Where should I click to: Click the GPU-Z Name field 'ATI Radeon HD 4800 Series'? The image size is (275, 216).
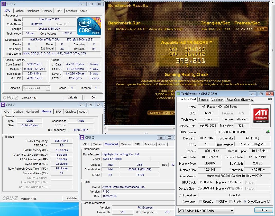(223, 107)
